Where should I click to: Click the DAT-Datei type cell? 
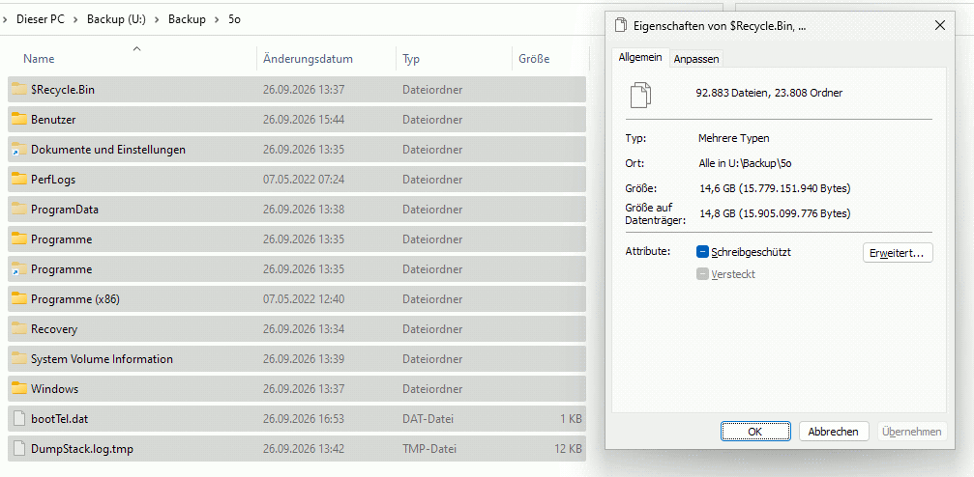click(428, 419)
